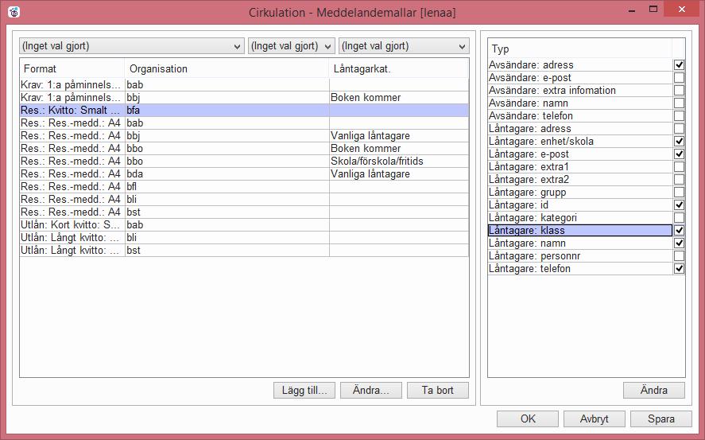The image size is (705, 440).
Task: Select the Avsändare: extra infomation label
Action: pyautogui.click(x=552, y=91)
